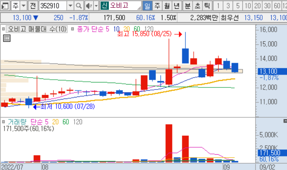Click the grid table icon below indicator label
Viewport: 287px width, 170px height.
pyautogui.click(x=7, y=38)
